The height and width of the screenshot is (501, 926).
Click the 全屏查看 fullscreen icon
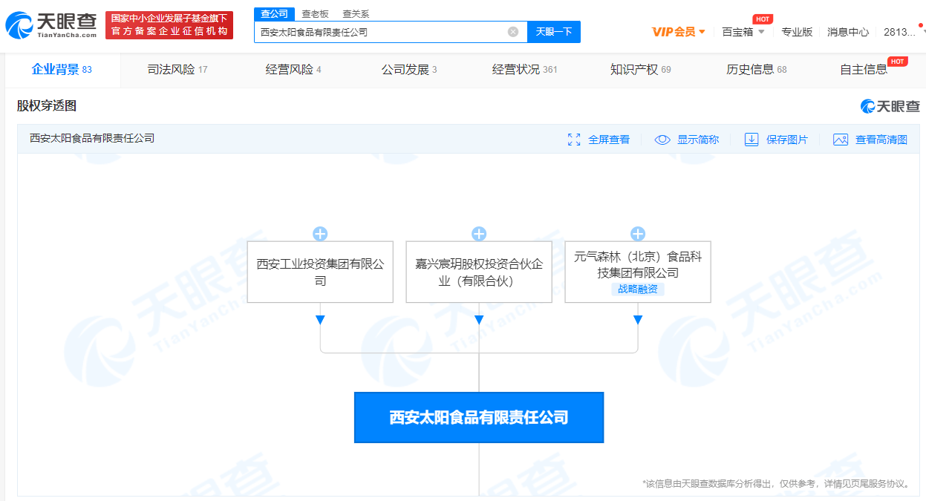click(x=573, y=139)
